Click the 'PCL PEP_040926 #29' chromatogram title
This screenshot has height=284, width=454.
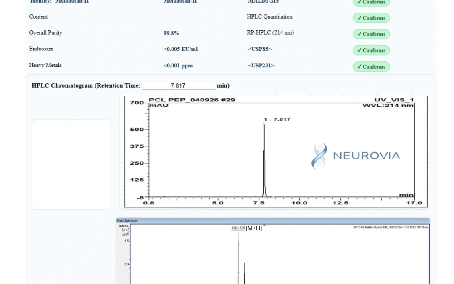pos(192,100)
